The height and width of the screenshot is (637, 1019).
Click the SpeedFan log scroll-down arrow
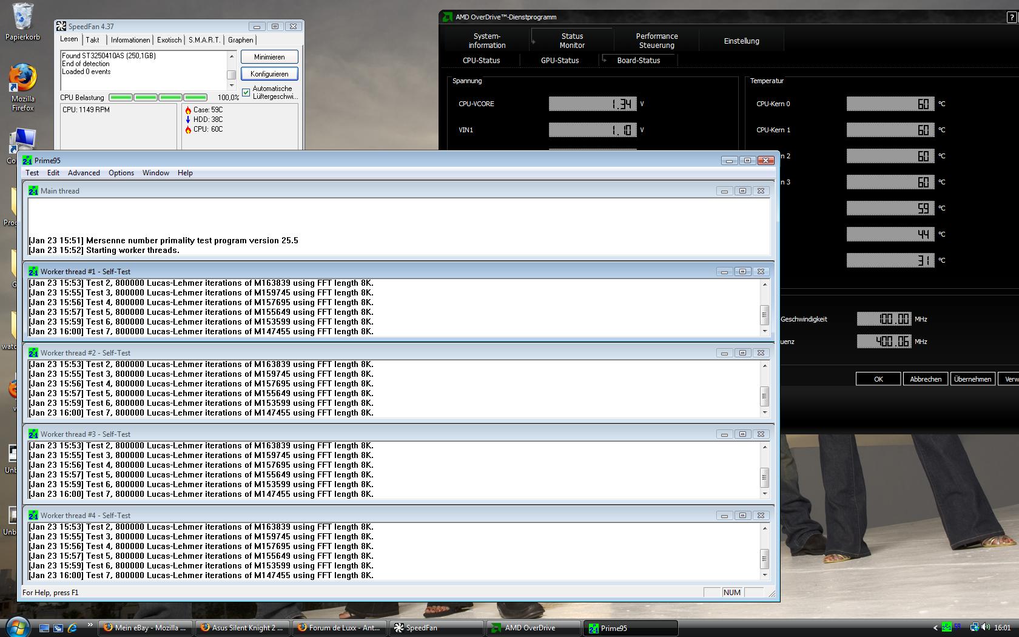231,86
